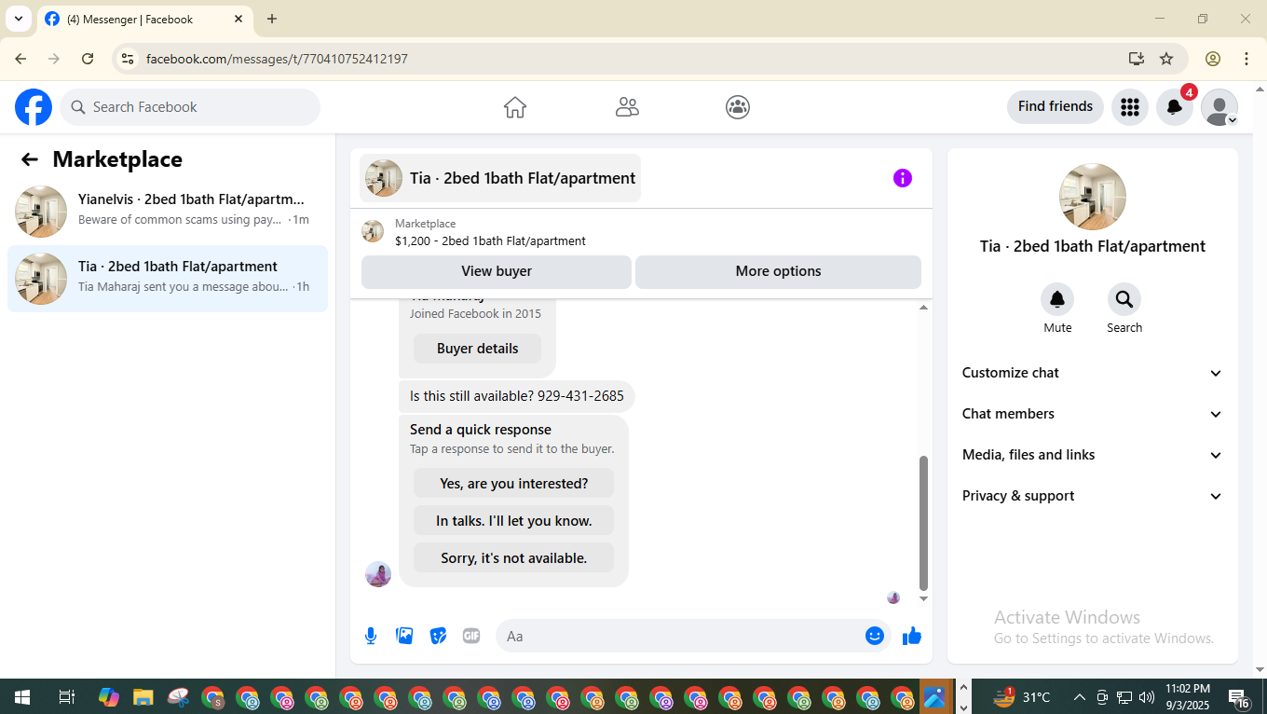Open the listing thumbnail beside $1,200 price
Image resolution: width=1267 pixels, height=714 pixels.
373,231
